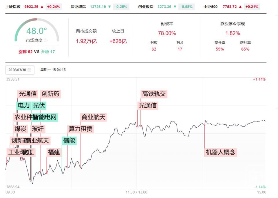The height and width of the screenshot is (198, 278).
Task: Select the 中证500 index label
Action: point(211,7)
